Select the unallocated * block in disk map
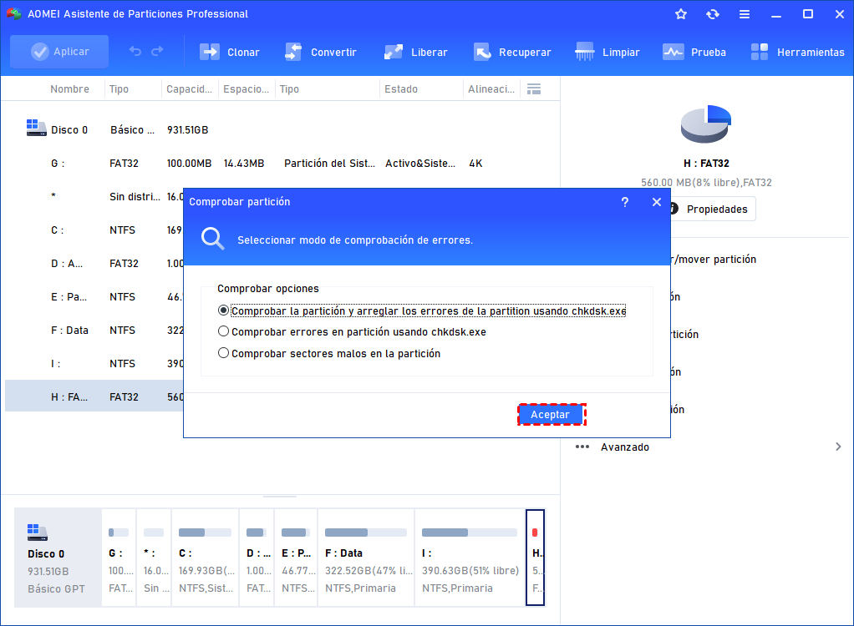The height and width of the screenshot is (626, 854). tap(154, 558)
